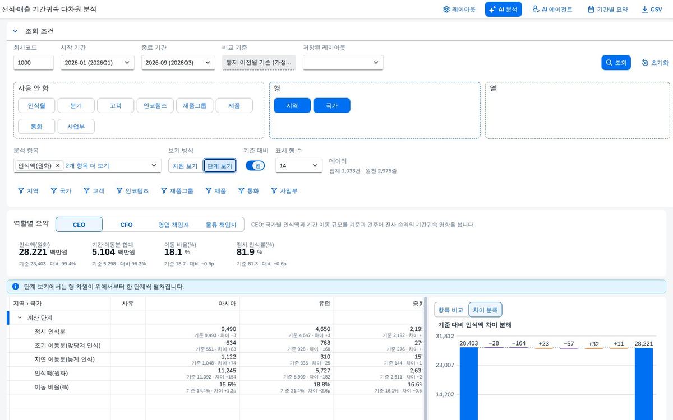The height and width of the screenshot is (420, 673).
Task: Launch AI 분석 analysis
Action: pos(504,10)
